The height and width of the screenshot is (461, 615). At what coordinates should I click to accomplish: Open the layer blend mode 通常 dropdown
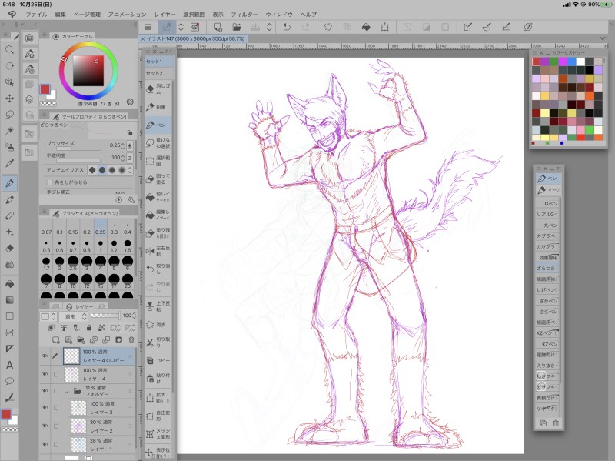coord(71,316)
